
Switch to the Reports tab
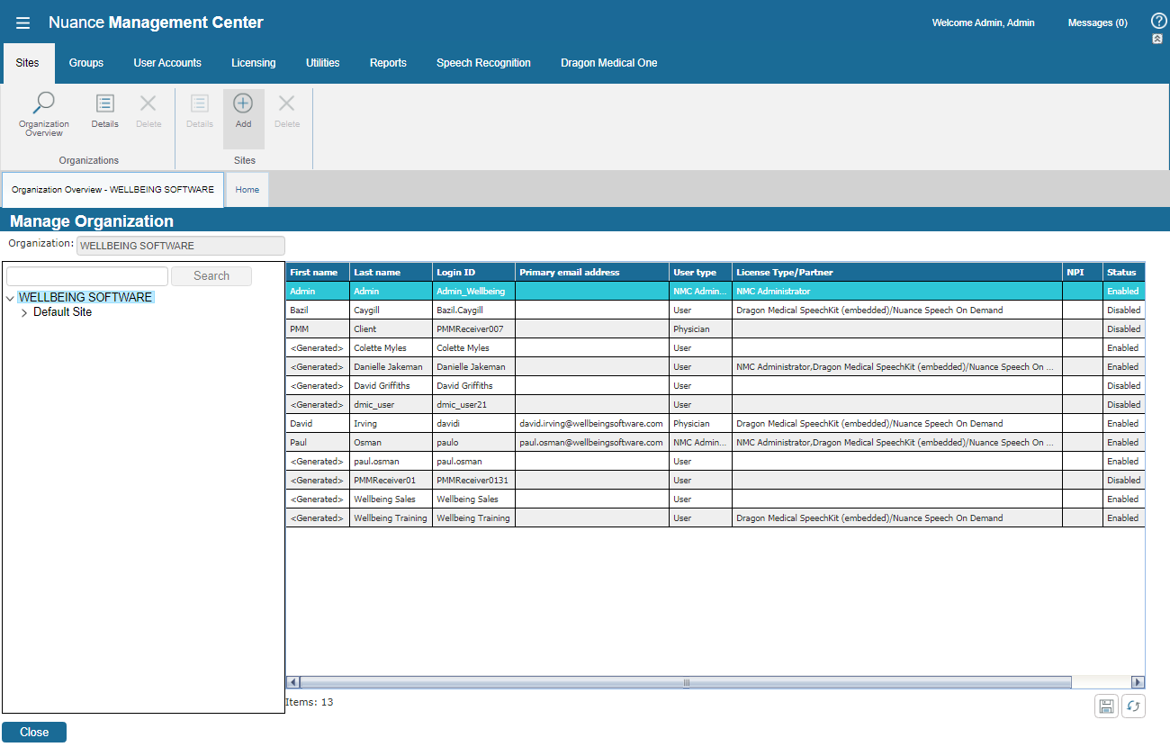tap(388, 63)
